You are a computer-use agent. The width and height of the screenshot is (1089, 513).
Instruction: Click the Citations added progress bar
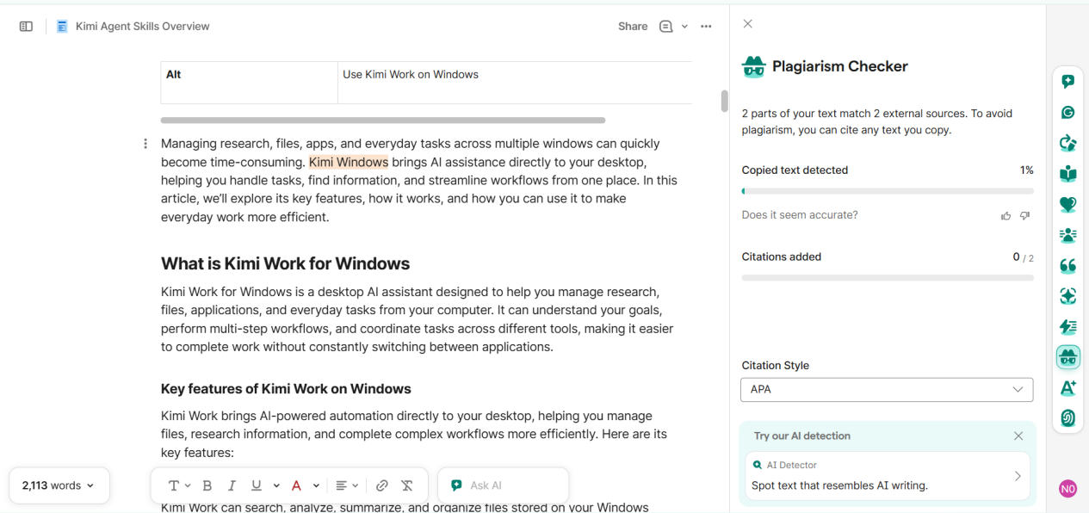pyautogui.click(x=888, y=278)
